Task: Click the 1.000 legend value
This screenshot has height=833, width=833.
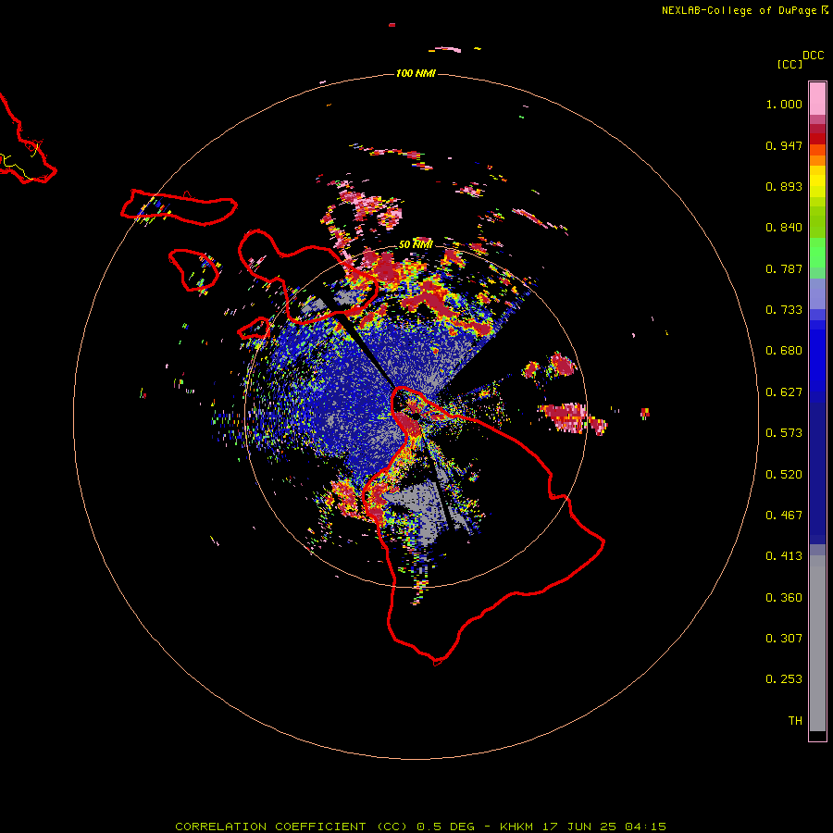Action: point(784,104)
